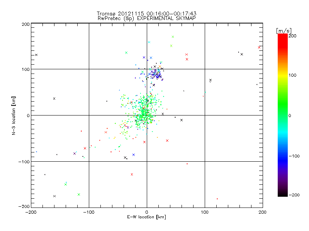Click the colorbar's black bottom region
Image resolution: width=309 pixels, height=231 pixels.
coord(283,194)
